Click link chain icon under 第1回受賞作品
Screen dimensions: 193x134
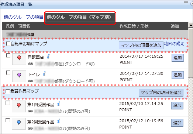pyautogui.click(x=30, y=111)
